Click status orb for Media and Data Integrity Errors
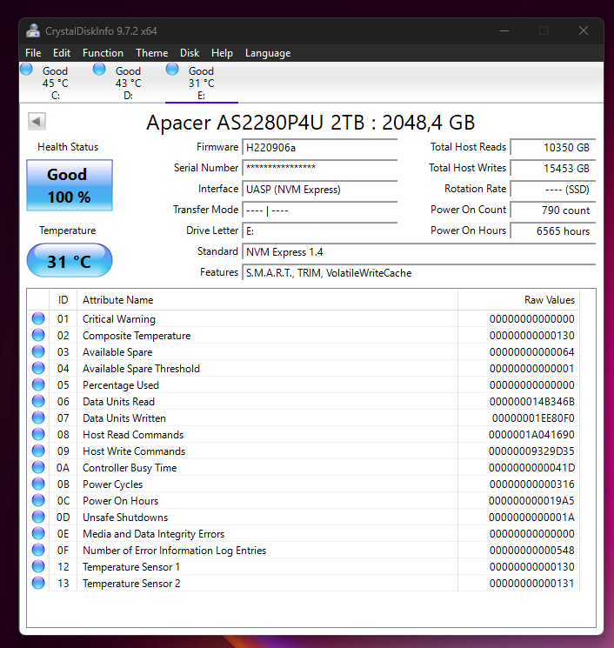614x648 pixels. point(38,533)
